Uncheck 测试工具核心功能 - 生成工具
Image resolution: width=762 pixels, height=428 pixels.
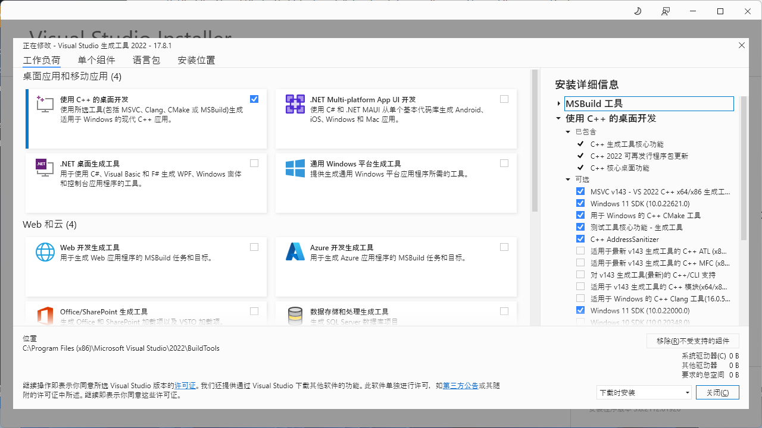pyautogui.click(x=580, y=227)
